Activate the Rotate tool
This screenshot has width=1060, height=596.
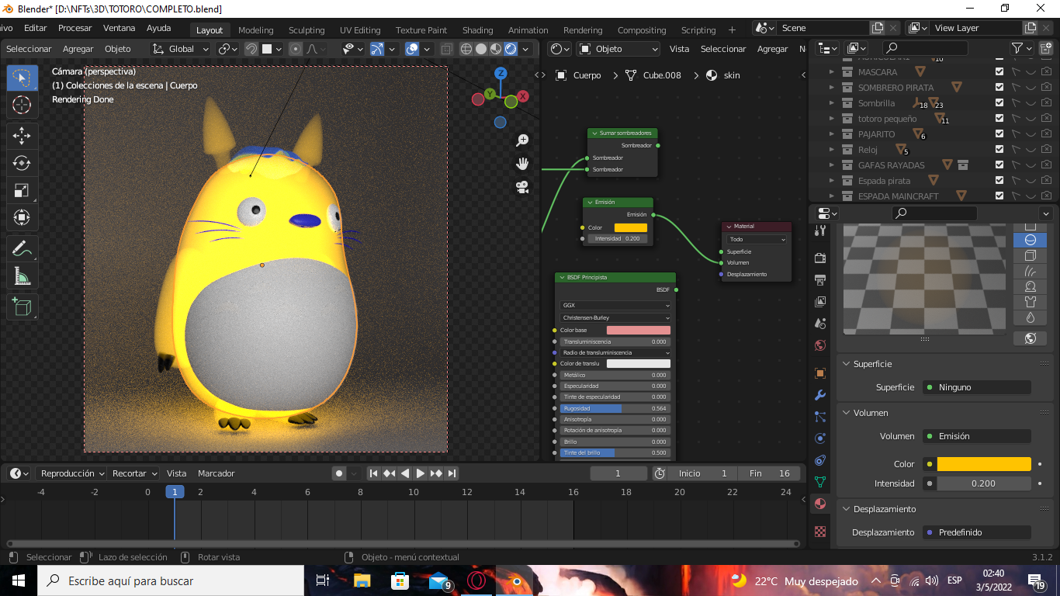pyautogui.click(x=22, y=163)
